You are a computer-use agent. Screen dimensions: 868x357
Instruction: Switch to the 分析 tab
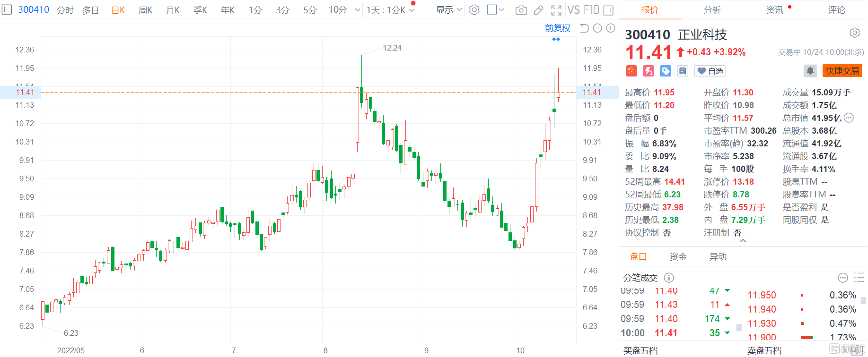click(x=712, y=10)
